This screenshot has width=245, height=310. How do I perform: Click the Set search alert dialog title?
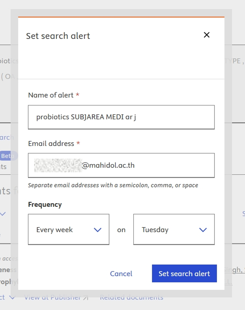[58, 36]
